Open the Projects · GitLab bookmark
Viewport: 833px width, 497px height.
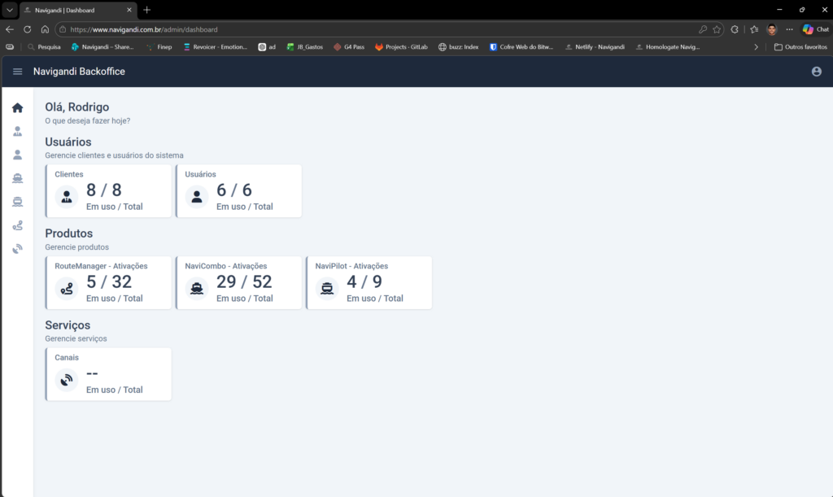tap(401, 47)
